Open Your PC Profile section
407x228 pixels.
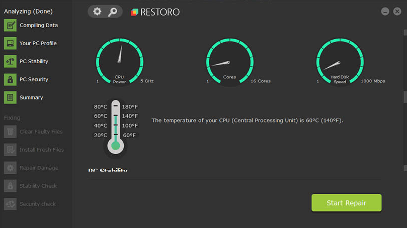click(x=38, y=43)
